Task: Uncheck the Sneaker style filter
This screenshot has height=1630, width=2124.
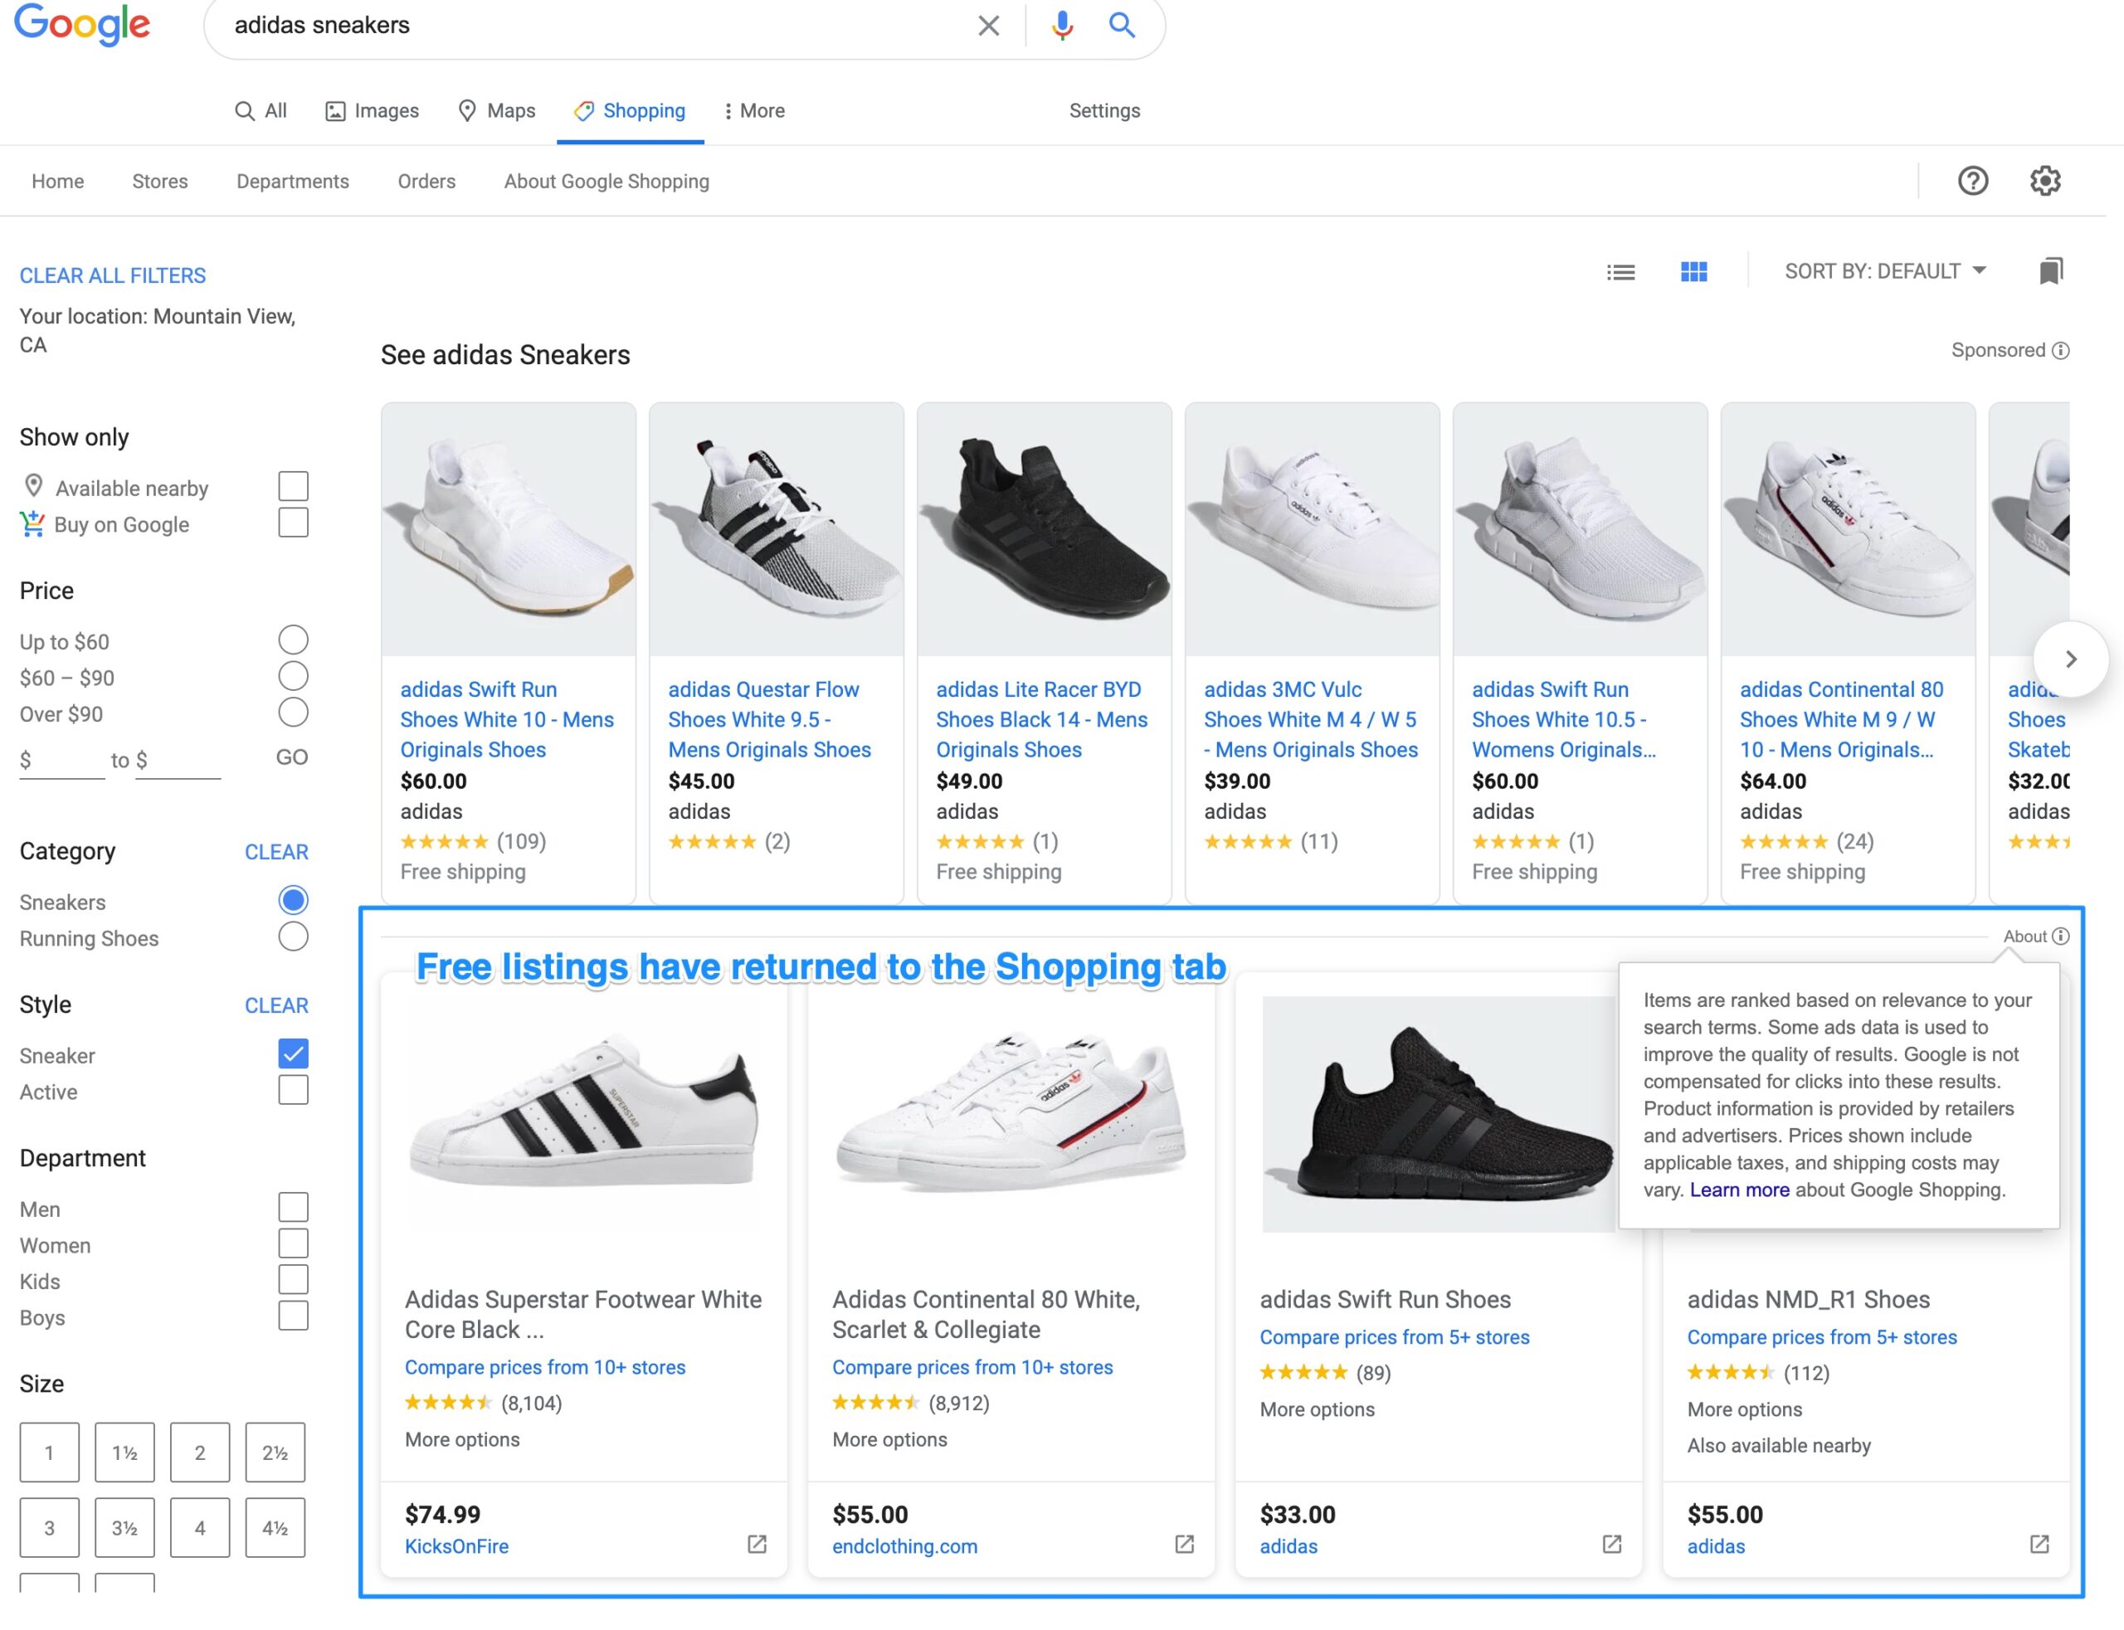Action: 292,1053
